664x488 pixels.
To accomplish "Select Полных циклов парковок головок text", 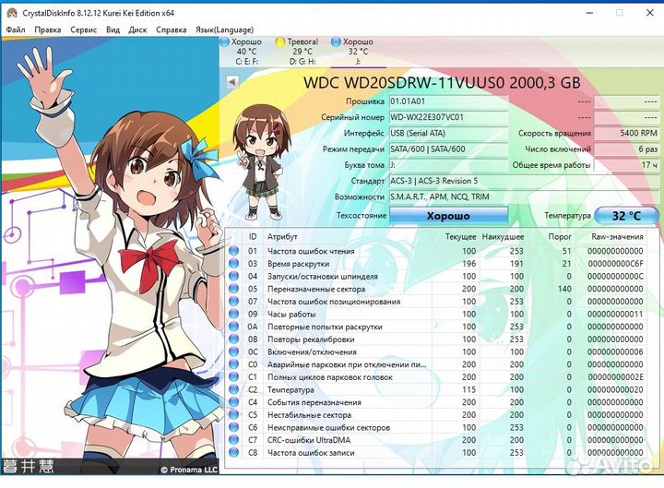I will click(x=330, y=377).
